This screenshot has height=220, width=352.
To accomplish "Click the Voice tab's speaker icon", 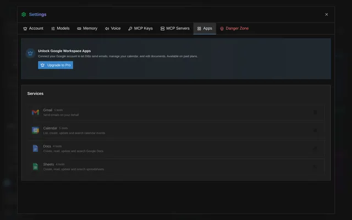I will 107,29.
